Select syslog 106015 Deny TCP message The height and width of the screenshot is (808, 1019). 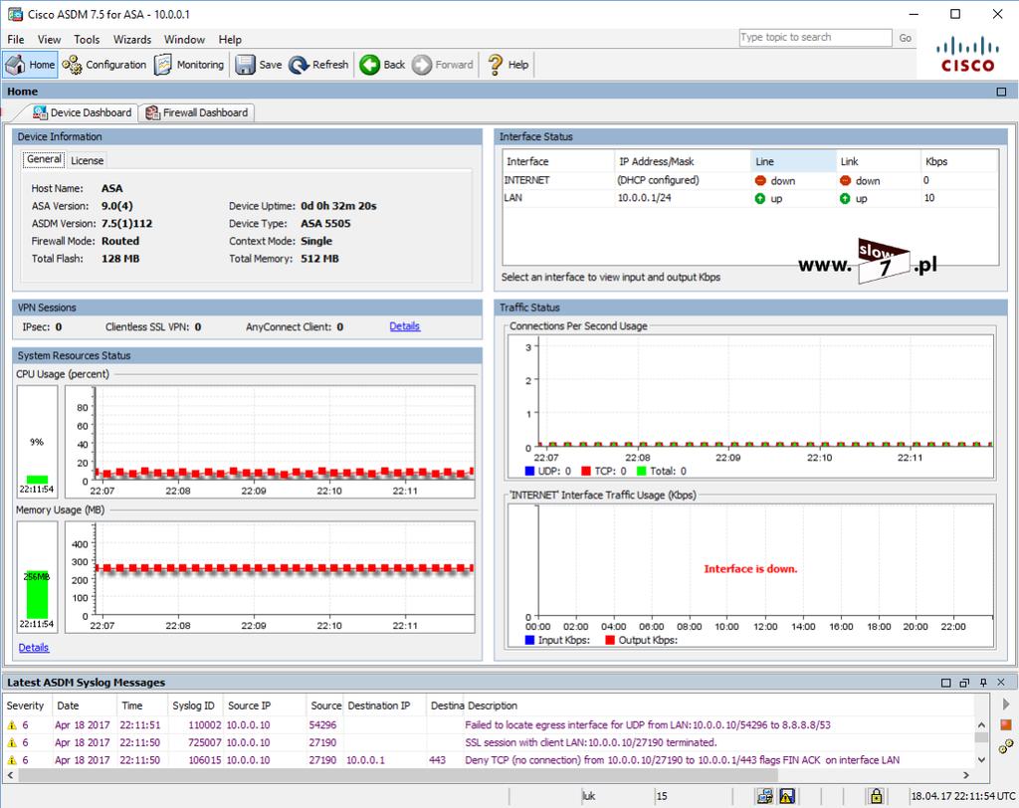(489, 760)
